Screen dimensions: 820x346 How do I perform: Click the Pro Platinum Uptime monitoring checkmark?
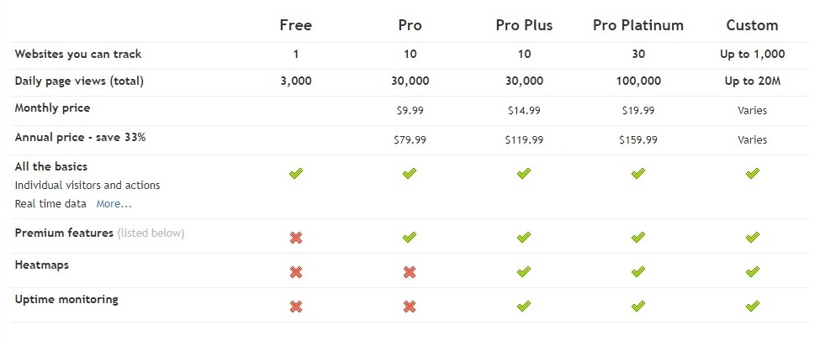point(638,307)
